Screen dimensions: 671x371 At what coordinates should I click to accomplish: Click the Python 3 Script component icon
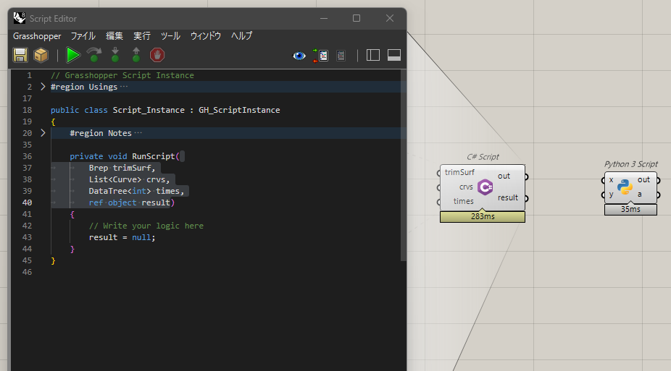[x=625, y=187]
